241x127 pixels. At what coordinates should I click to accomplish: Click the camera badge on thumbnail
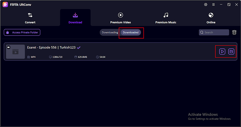[x=9, y=47]
